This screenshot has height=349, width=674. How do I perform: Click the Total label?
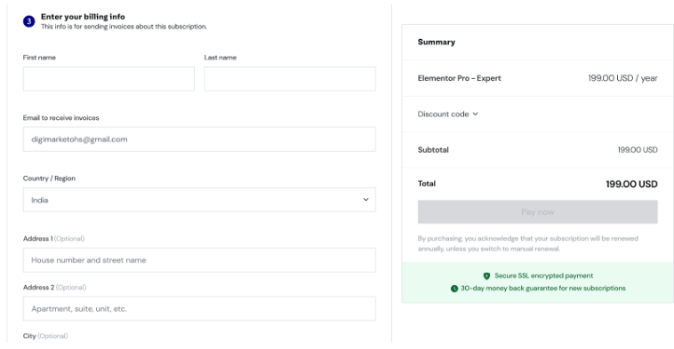[427, 184]
